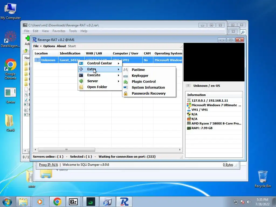Click the server list scrollbar right arrow
The width and height of the screenshot is (276, 207).
[x=180, y=150]
